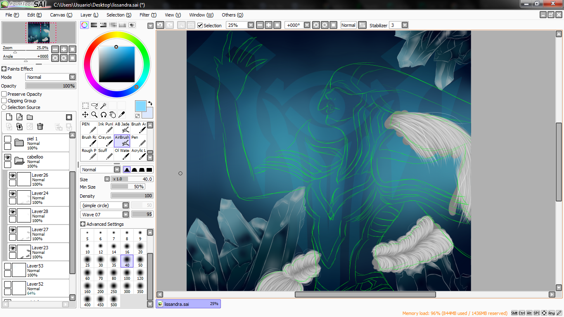Click the undo arrow in toolbar
The height and width of the screenshot is (317, 564).
coord(160,25)
